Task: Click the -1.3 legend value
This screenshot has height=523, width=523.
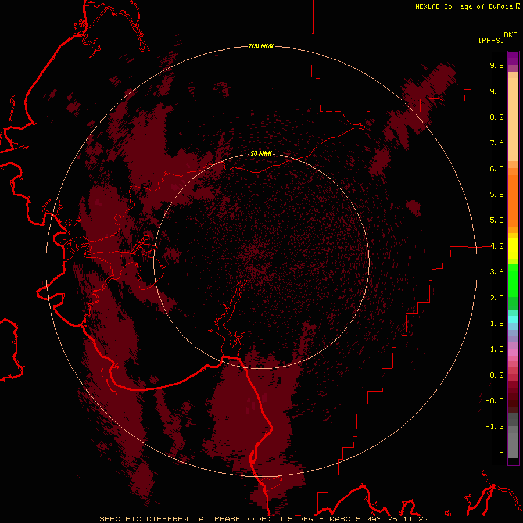Action: [495, 427]
